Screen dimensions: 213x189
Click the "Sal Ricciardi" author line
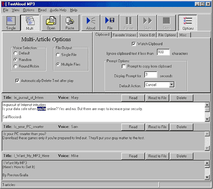pos(12,117)
